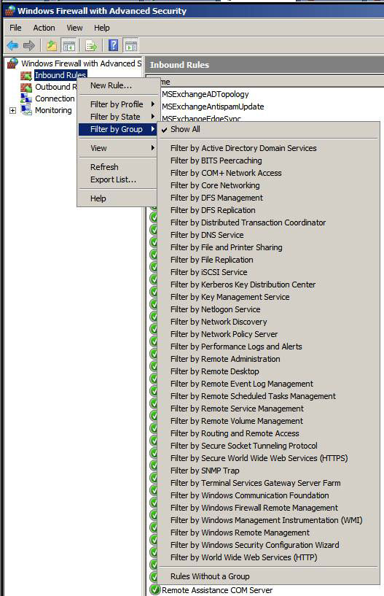Filter by Distributed Transaction Coordinator
This screenshot has height=596, width=384.
tap(269, 222)
